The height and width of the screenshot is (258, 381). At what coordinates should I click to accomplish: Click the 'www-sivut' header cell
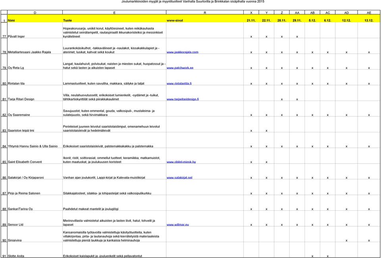[x=205, y=19]
